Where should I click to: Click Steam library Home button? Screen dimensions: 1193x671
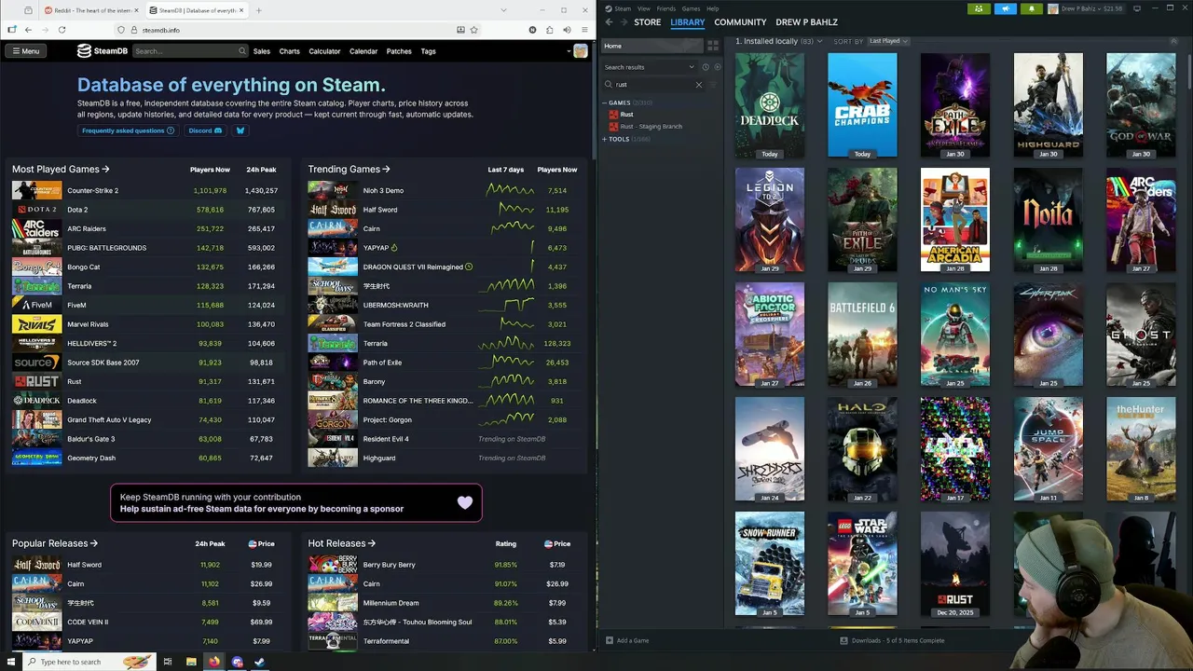point(653,46)
